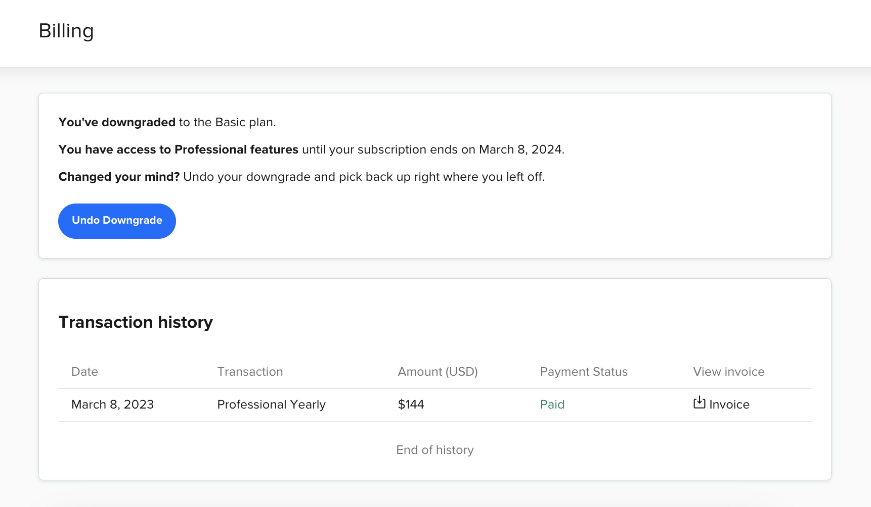This screenshot has height=507, width=871.
Task: Click the Transaction column header
Action: [x=250, y=372]
